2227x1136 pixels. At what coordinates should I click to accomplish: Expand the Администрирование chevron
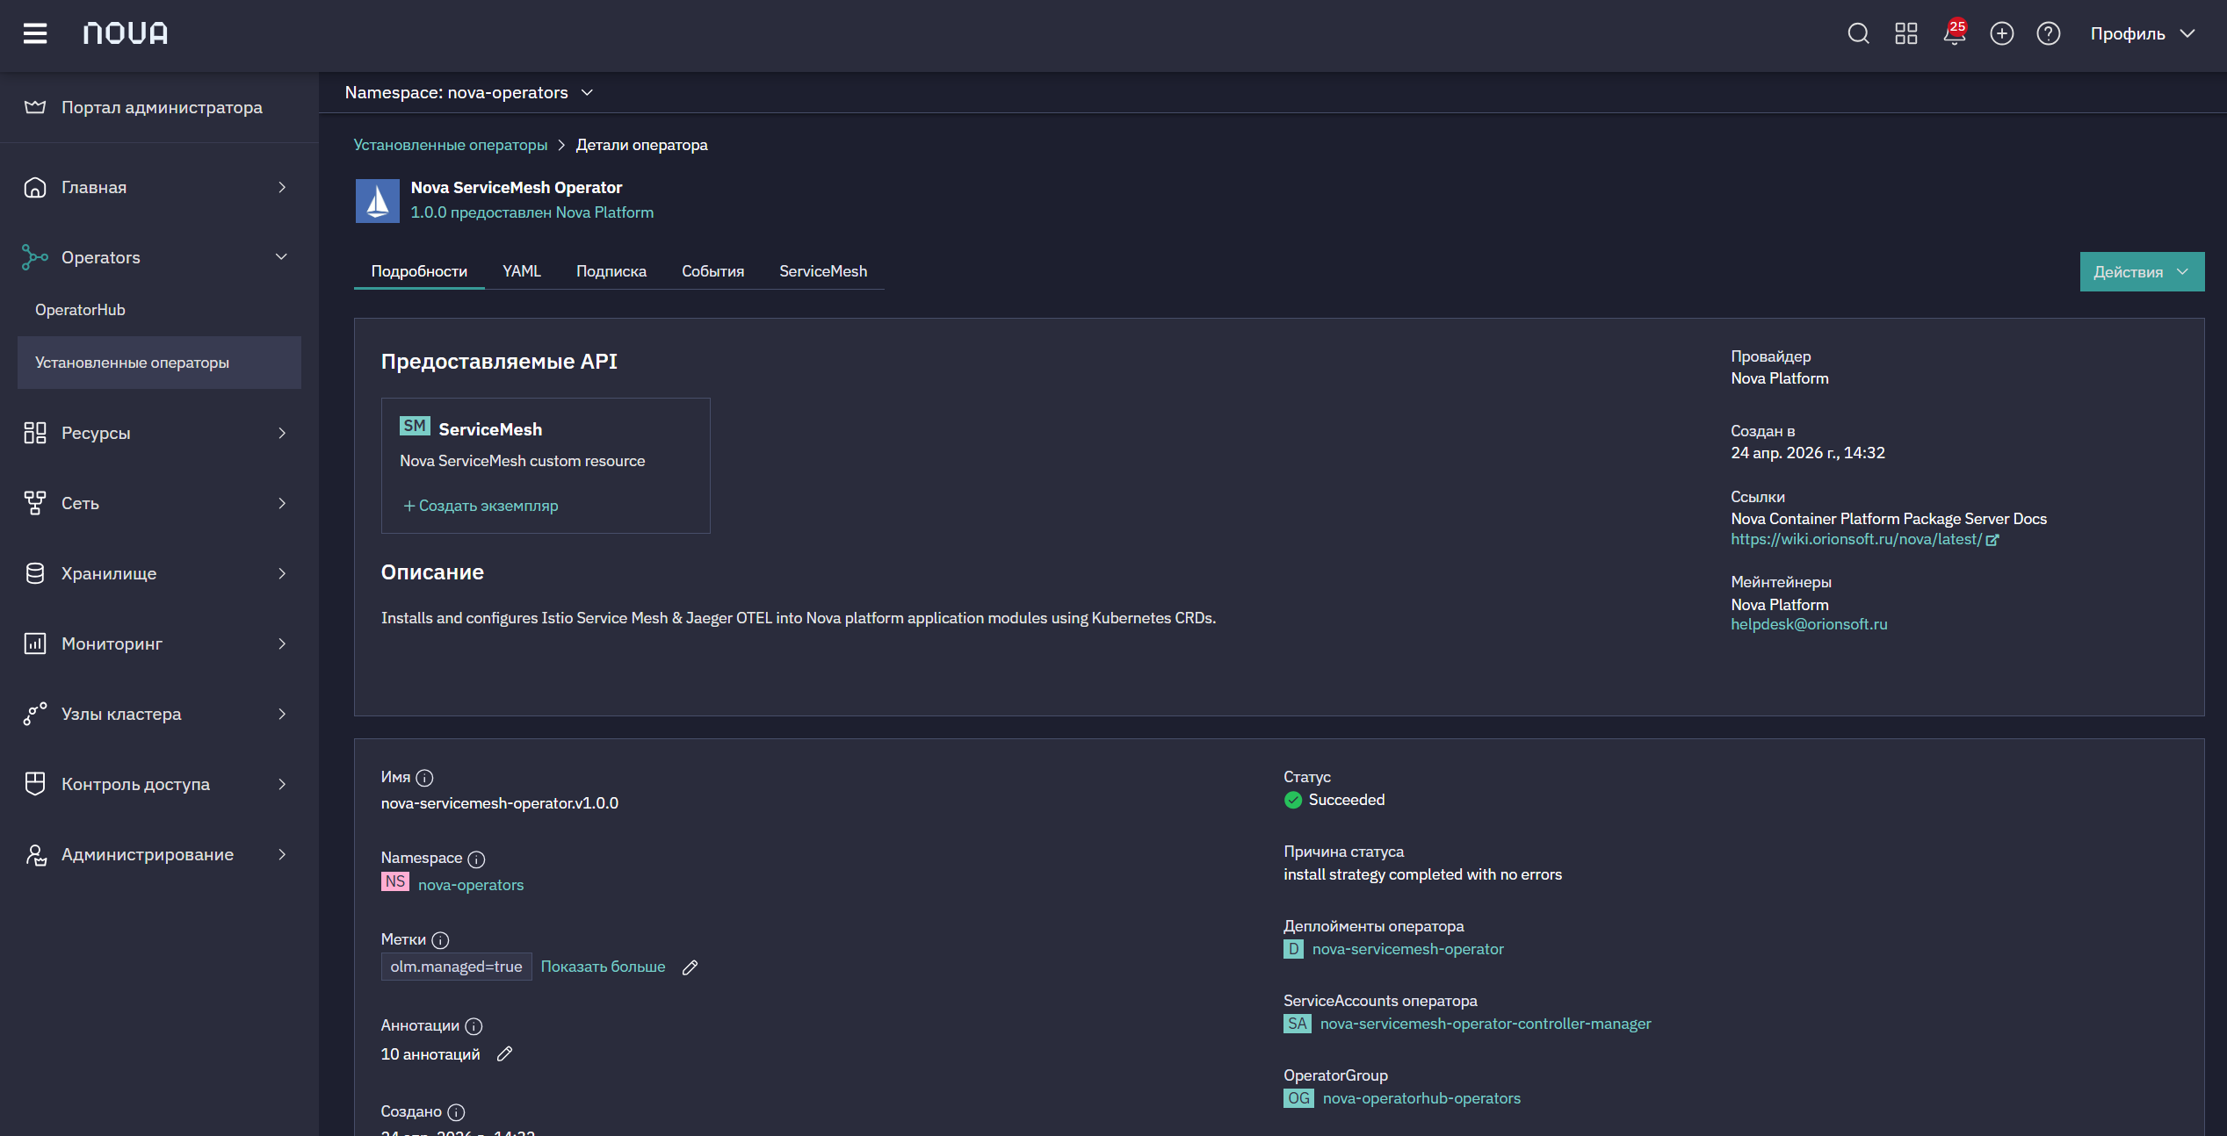point(282,854)
